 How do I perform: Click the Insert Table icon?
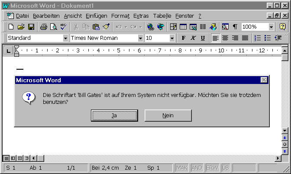tap(183, 27)
